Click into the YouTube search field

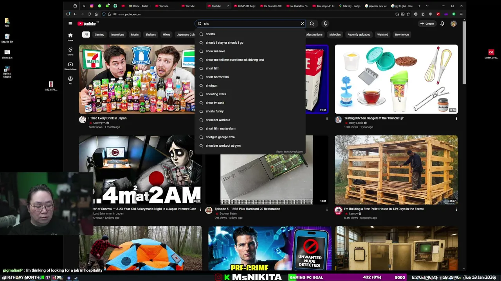pyautogui.click(x=250, y=23)
